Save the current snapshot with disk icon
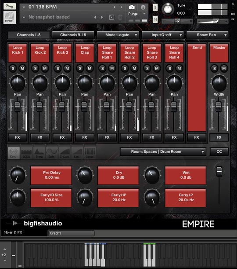237x269 pixels. (x=111, y=17)
